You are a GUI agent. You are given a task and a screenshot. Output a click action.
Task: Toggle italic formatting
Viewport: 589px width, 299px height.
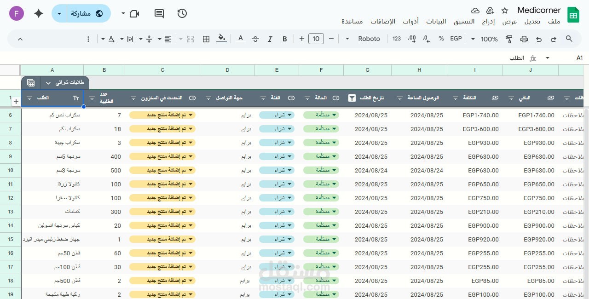270,39
